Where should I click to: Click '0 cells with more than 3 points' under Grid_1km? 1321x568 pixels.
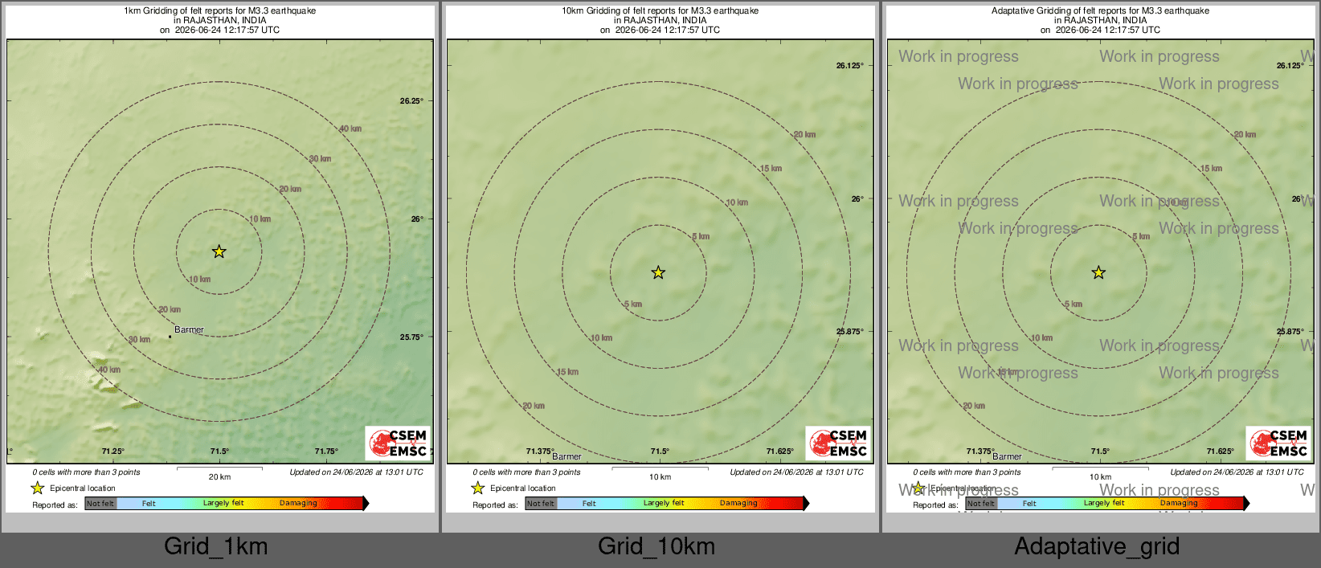(86, 472)
